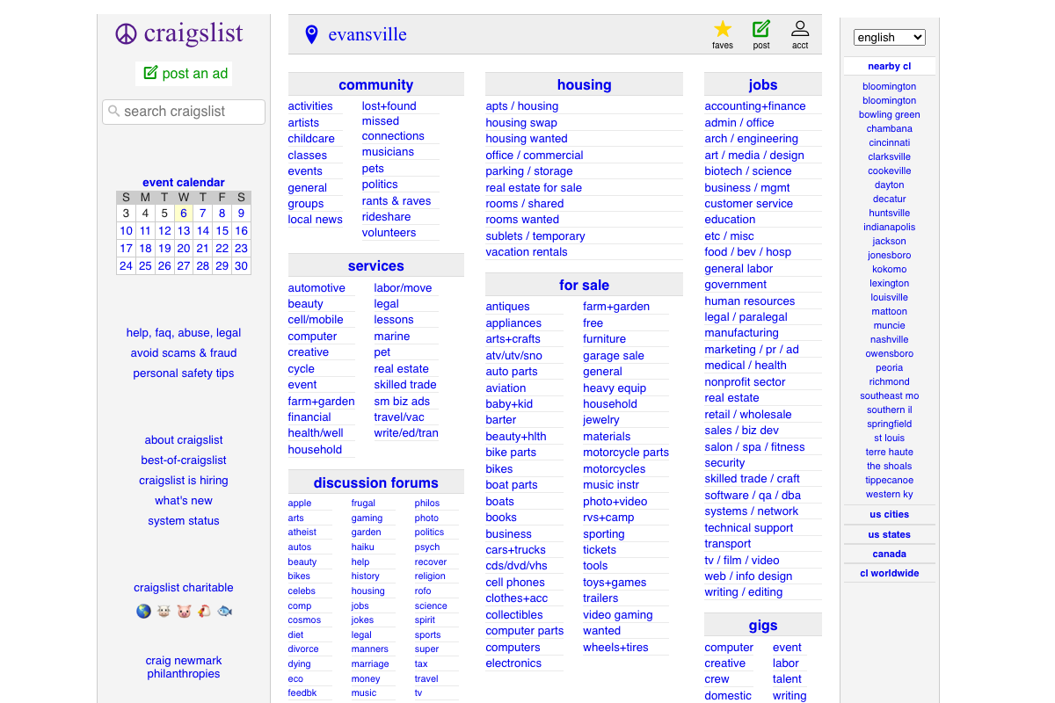Focus the search craigslist field

[184, 112]
